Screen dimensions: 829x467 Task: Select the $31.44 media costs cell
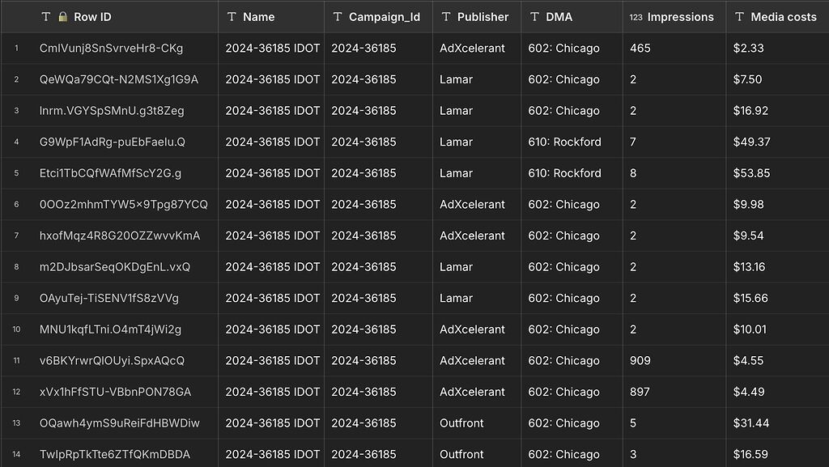(751, 423)
